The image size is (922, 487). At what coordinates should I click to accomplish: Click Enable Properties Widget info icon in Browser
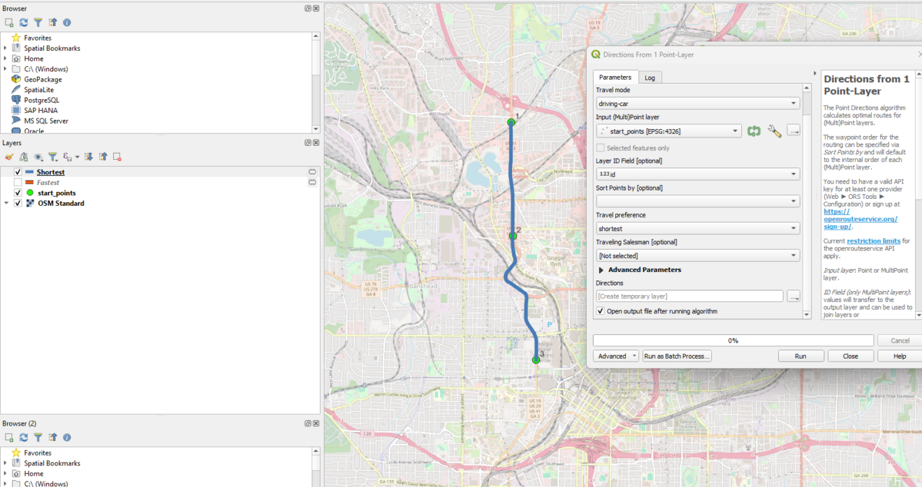point(67,22)
